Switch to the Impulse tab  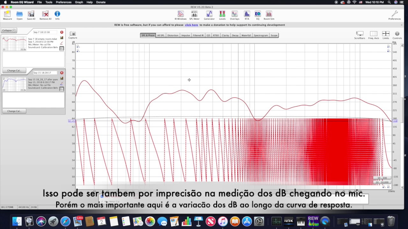186,35
